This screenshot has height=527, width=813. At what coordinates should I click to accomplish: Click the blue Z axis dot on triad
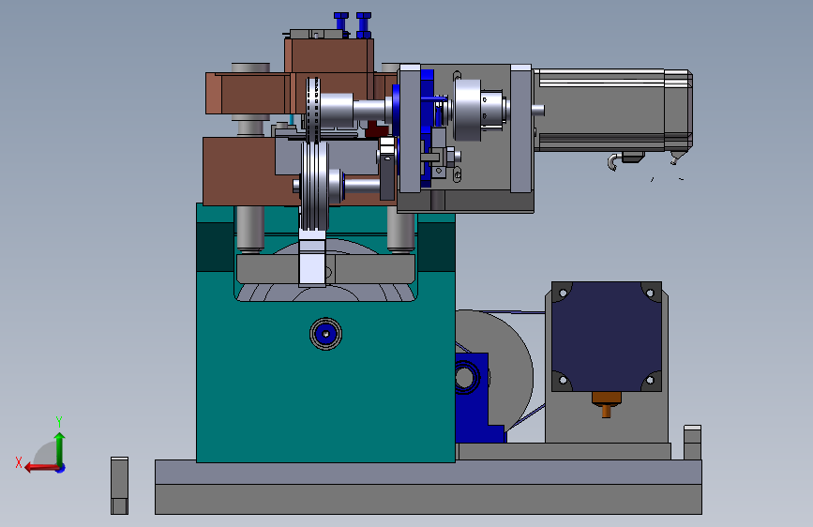(61, 468)
